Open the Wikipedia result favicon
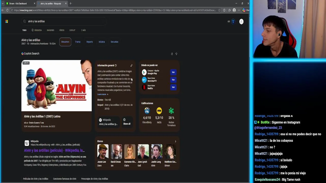326x183 pixels. pyautogui.click(x=27, y=143)
